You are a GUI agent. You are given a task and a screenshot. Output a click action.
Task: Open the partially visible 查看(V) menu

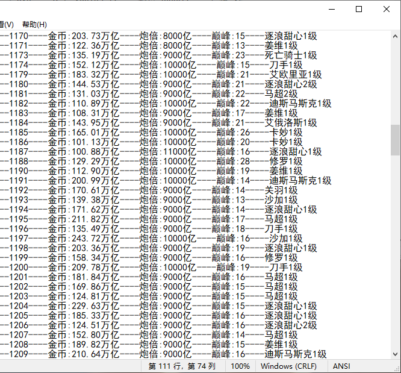pyautogui.click(x=6, y=24)
